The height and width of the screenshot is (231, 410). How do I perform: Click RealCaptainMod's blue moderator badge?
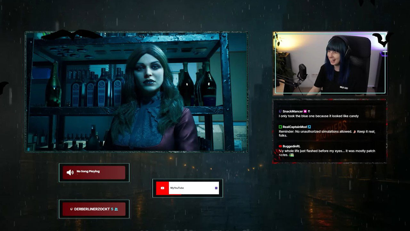coord(309,127)
